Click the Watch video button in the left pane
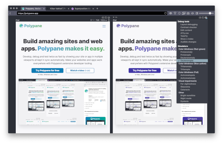 80,70
